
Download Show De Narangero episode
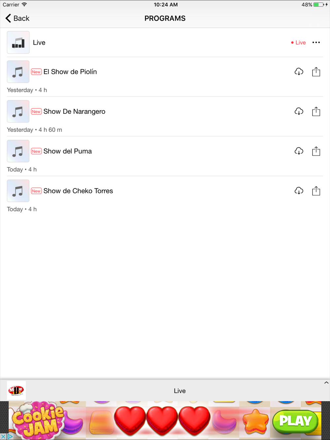pos(299,111)
